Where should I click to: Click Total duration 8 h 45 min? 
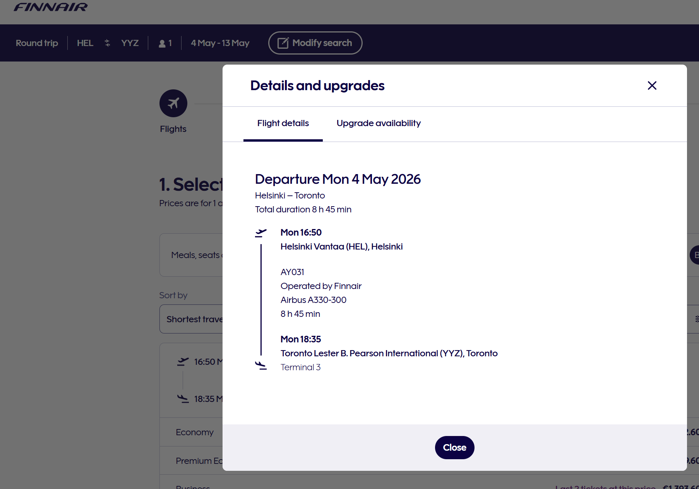tap(303, 210)
